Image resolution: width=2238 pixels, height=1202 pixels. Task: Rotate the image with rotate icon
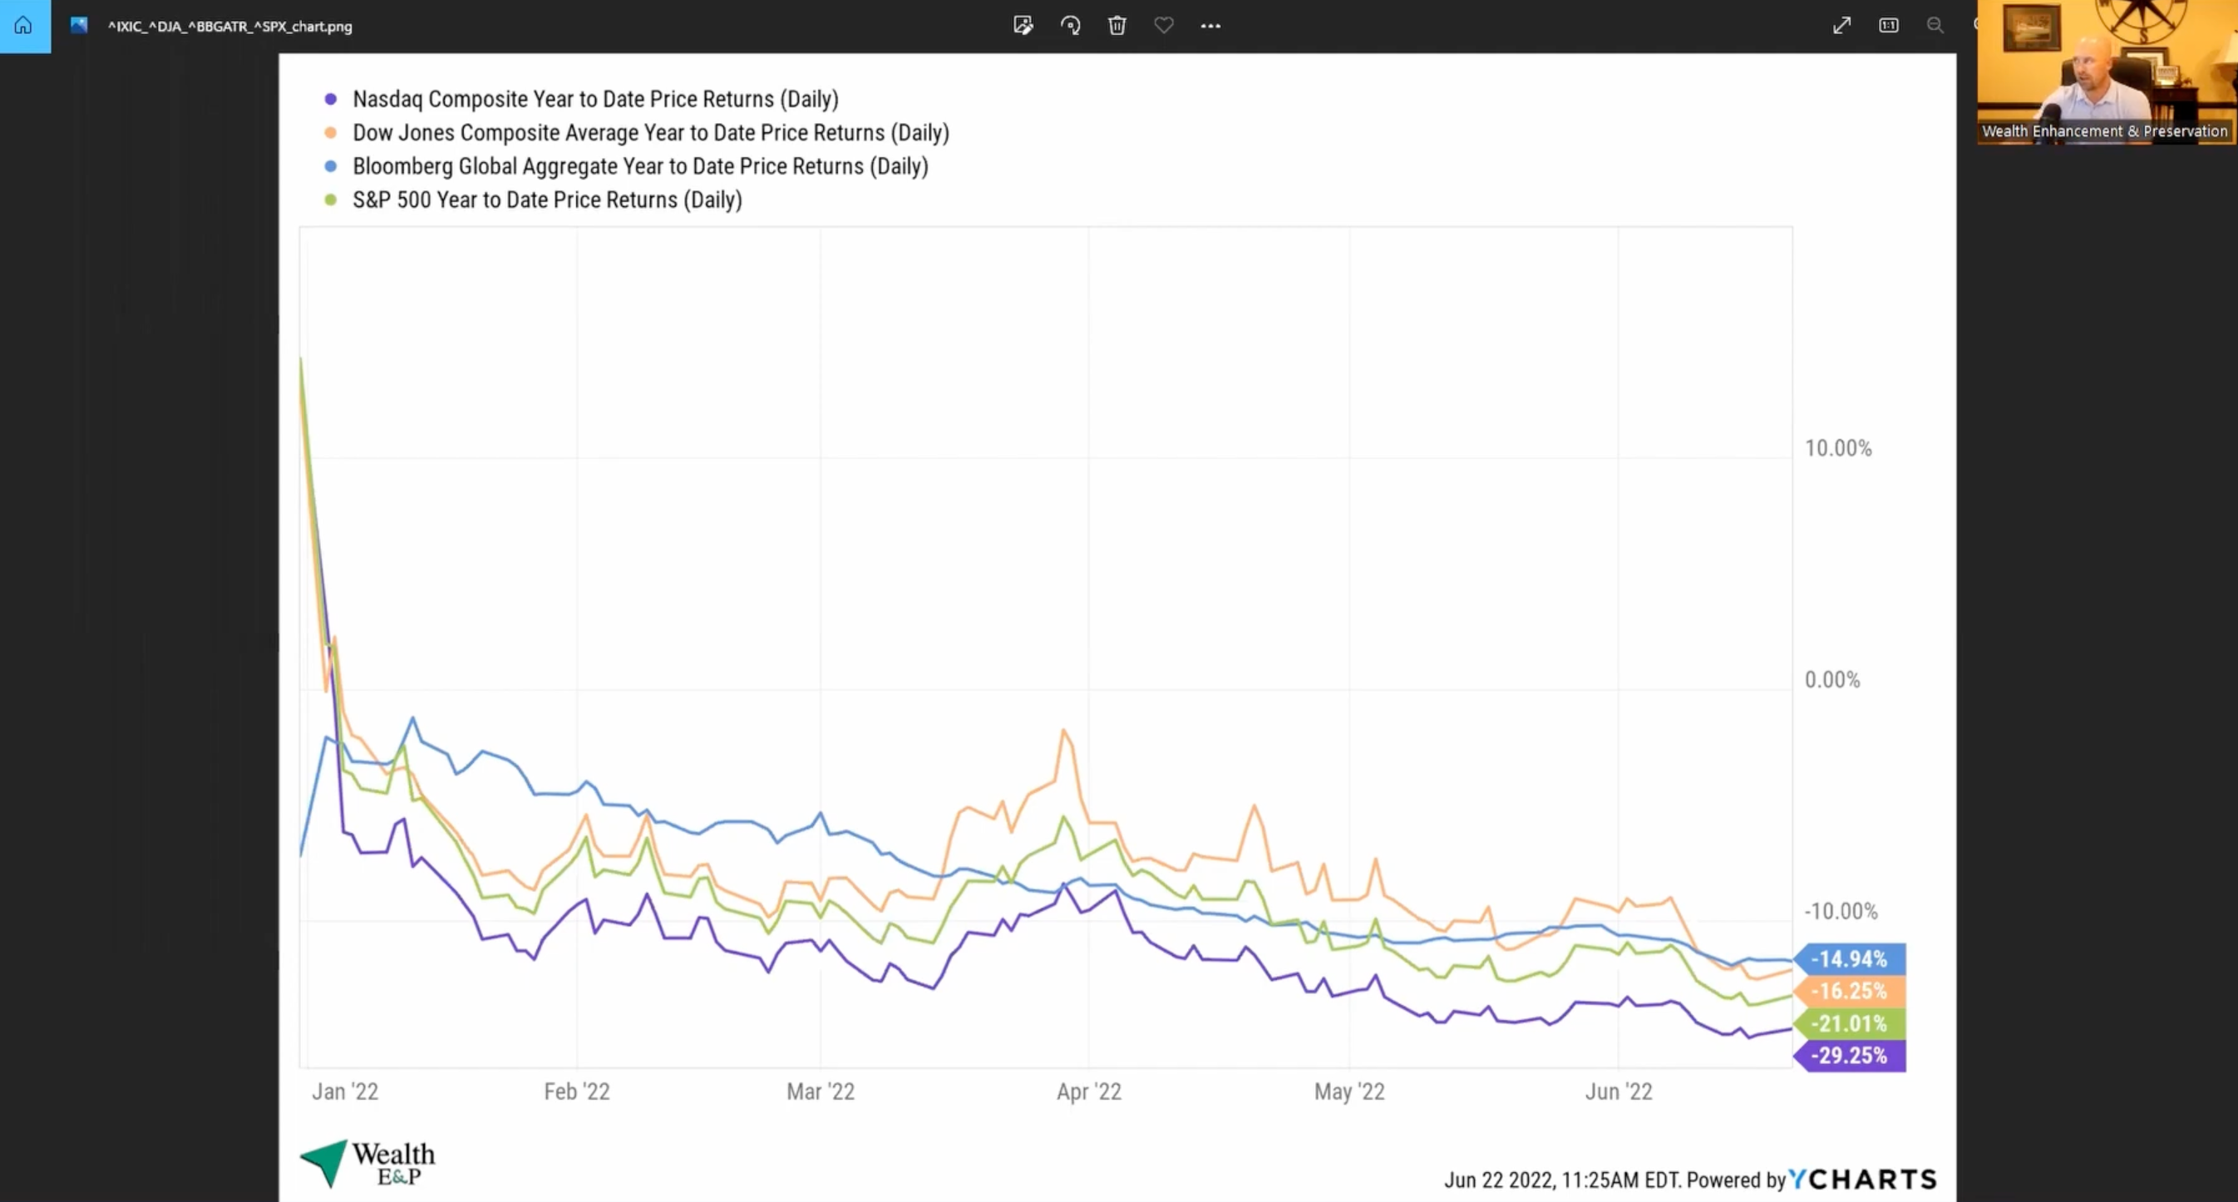tap(1070, 26)
